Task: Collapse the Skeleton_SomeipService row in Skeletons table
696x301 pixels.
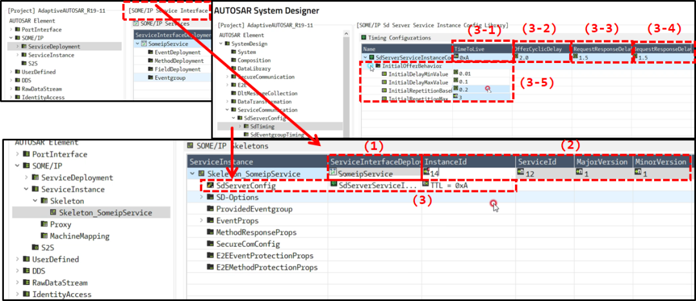Action: (x=192, y=174)
